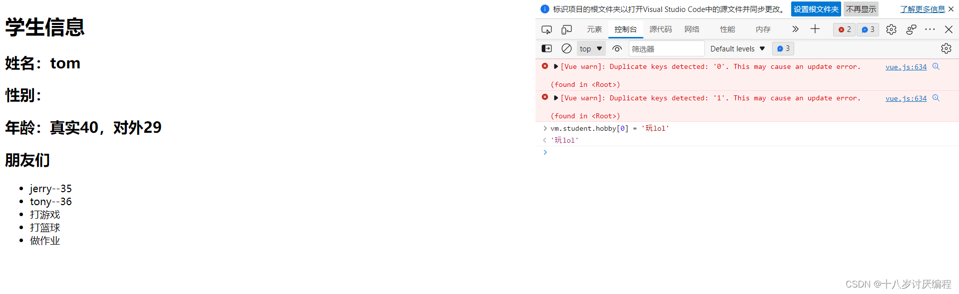Open vue.js:634 link for key '0' error
Viewport: 959px width, 294px height.
click(x=906, y=67)
